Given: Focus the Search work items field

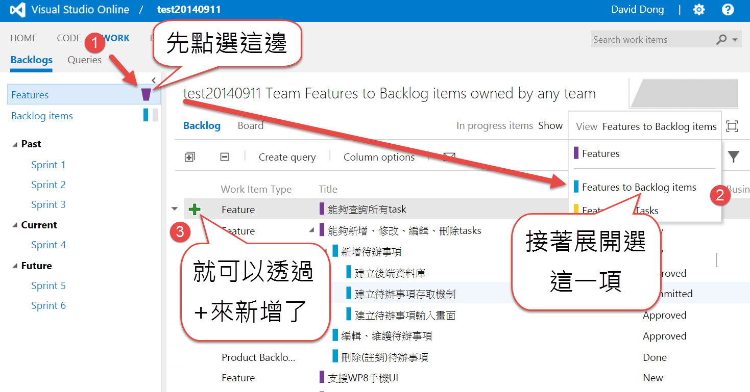Looking at the screenshot, I should [652, 39].
